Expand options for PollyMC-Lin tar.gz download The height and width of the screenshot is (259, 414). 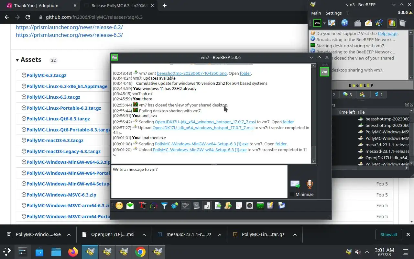click(295, 234)
